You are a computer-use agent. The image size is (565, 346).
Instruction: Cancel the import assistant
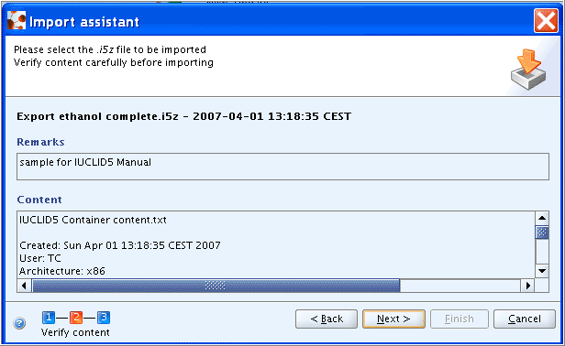click(x=525, y=319)
